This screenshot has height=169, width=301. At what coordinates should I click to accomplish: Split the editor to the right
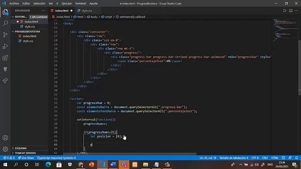pyautogui.click(x=291, y=11)
